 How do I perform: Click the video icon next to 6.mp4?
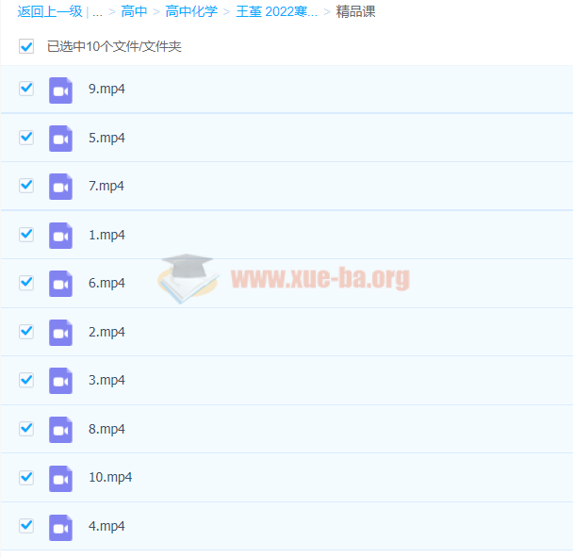(x=60, y=284)
